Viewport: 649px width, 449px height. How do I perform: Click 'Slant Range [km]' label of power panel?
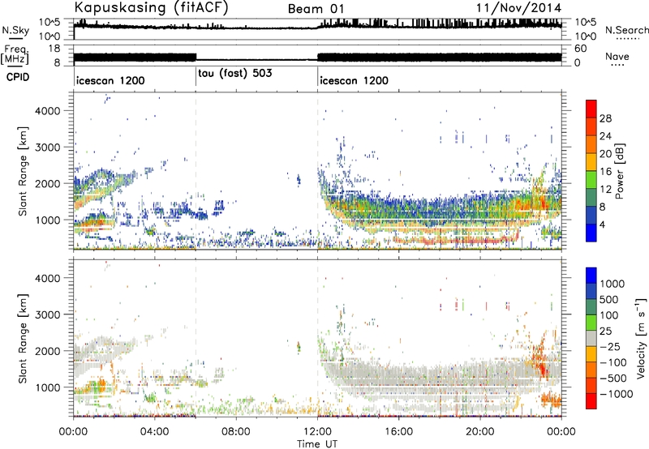click(23, 171)
